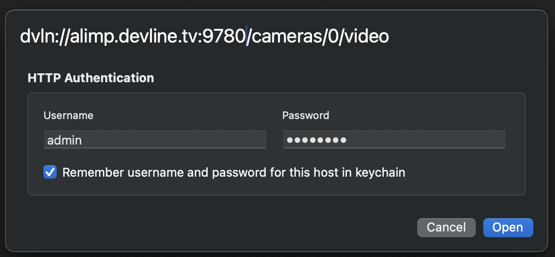Click the HTTP Authentication heading
The image size is (555, 257).
coord(91,78)
